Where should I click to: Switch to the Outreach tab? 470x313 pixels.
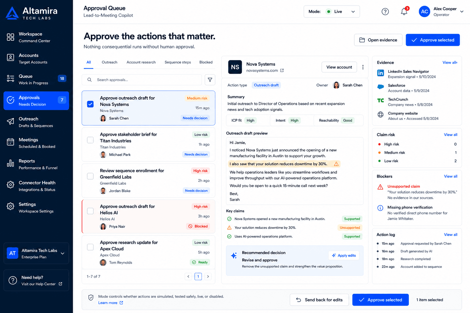(110, 62)
